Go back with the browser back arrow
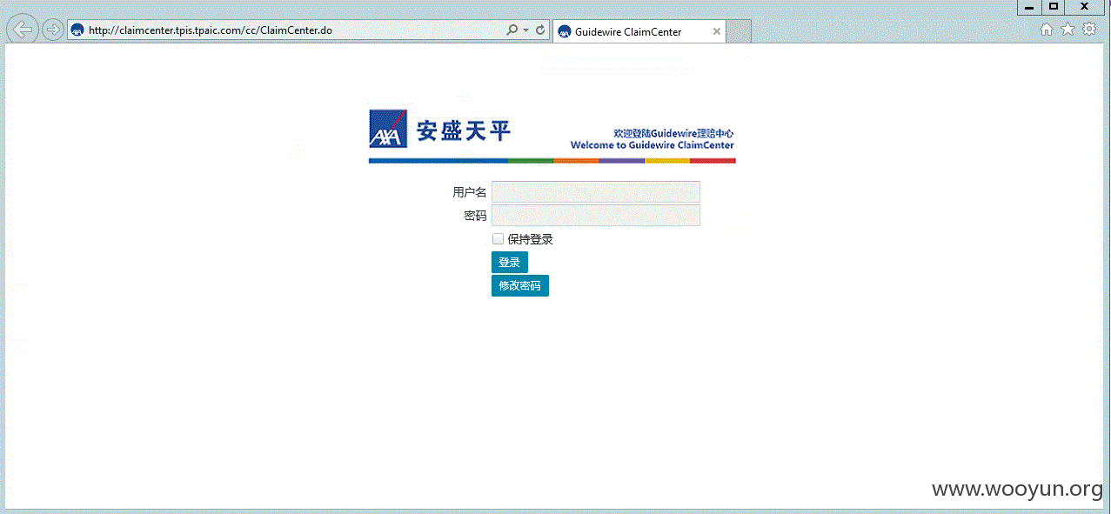 point(23,30)
